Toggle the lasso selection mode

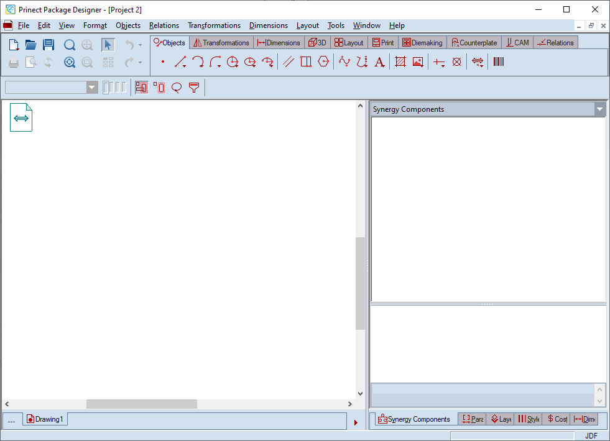click(x=177, y=88)
